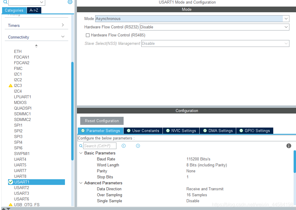Collapse the Basic Parameters section
Image resolution: width=296 pixels, height=210 pixels.
(x=81, y=153)
